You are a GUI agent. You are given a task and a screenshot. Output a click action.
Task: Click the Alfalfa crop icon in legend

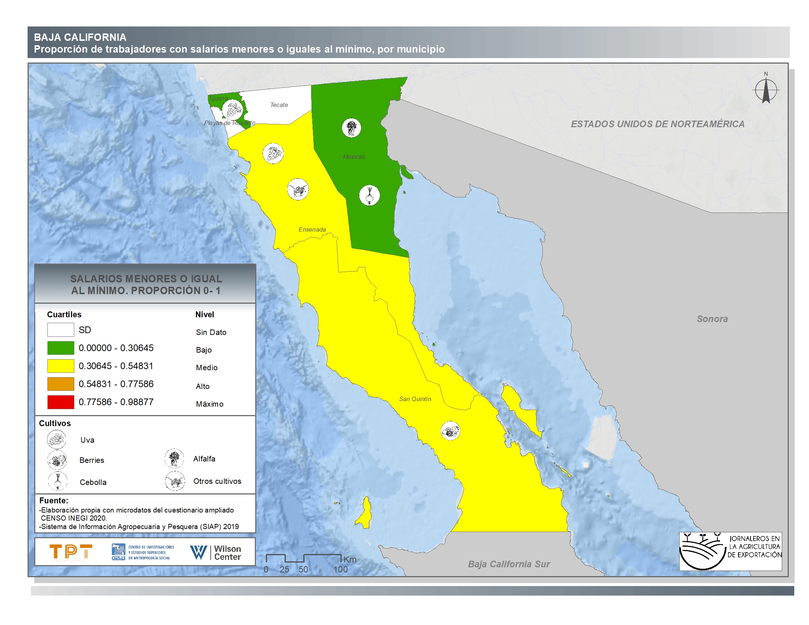tap(174, 458)
